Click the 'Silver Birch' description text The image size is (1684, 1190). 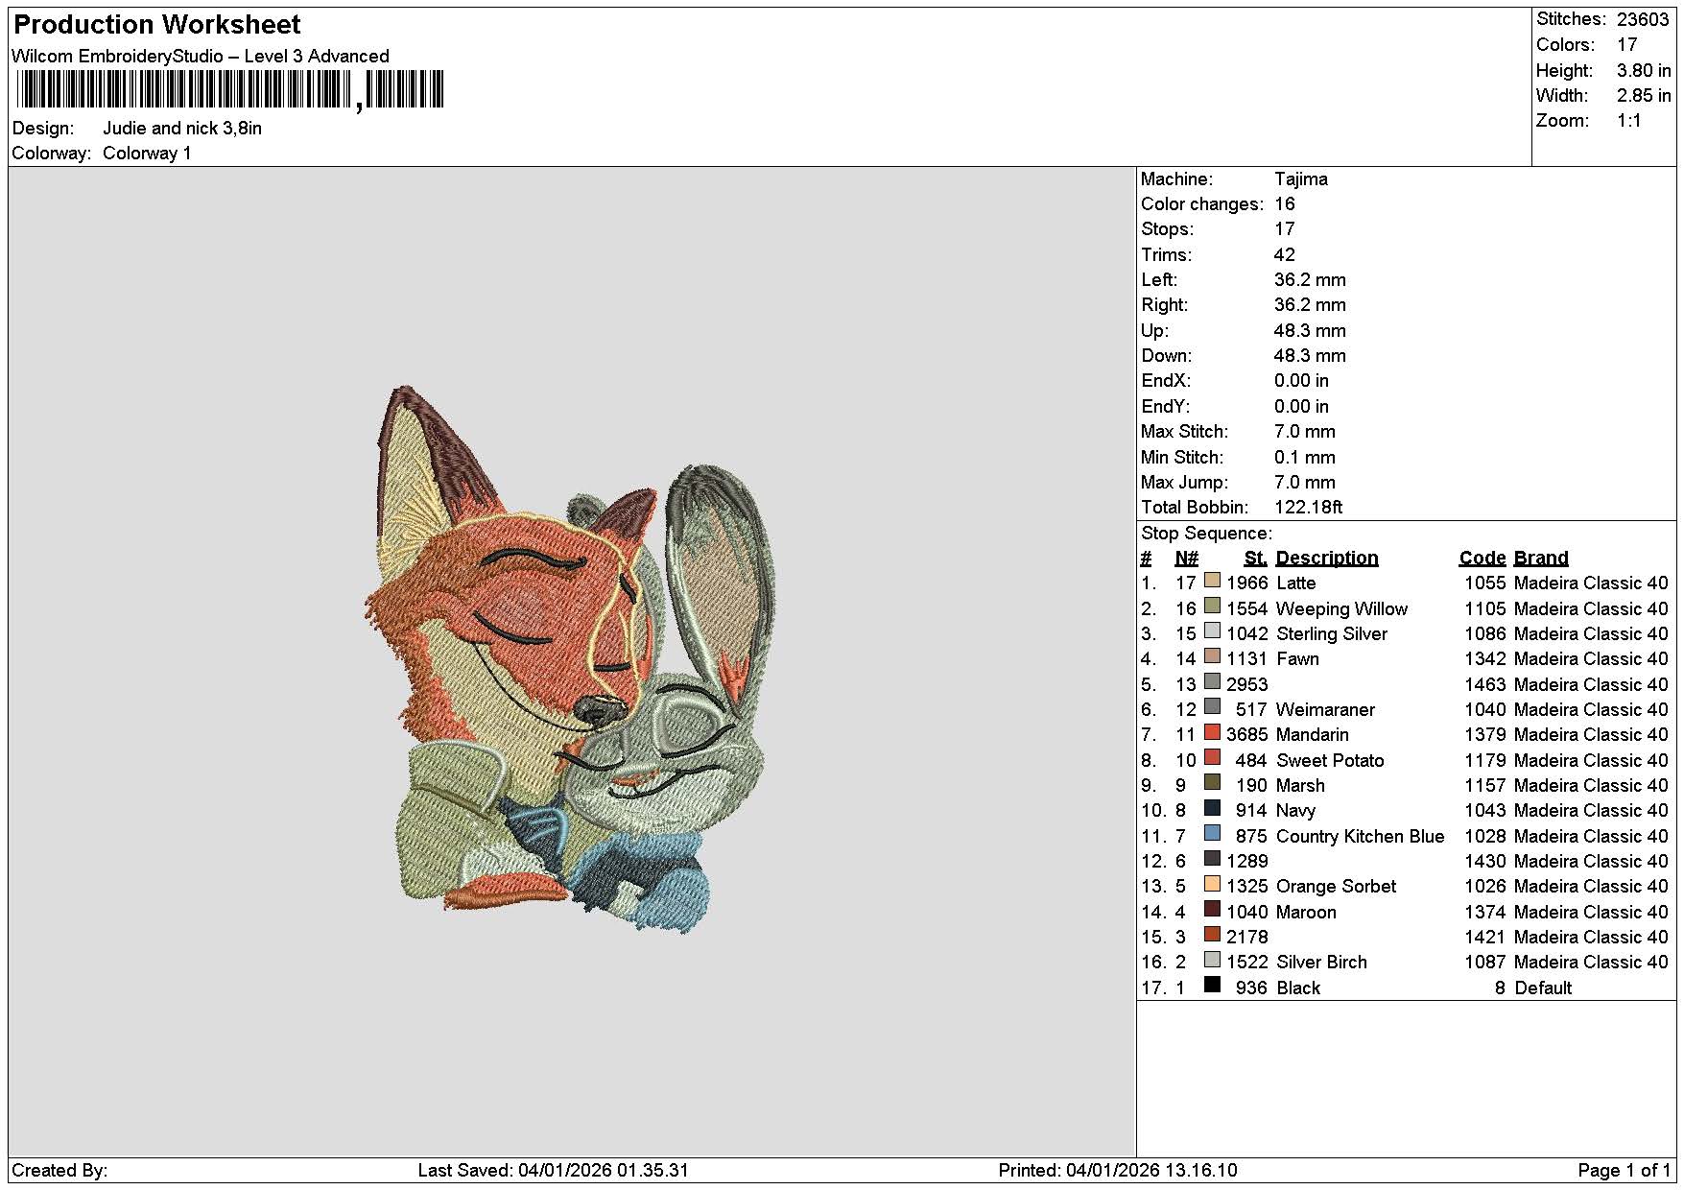pos(1322,962)
